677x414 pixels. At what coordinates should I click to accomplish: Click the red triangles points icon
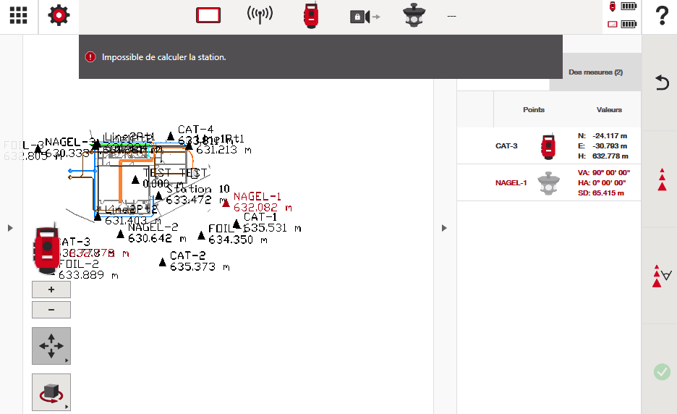(661, 179)
